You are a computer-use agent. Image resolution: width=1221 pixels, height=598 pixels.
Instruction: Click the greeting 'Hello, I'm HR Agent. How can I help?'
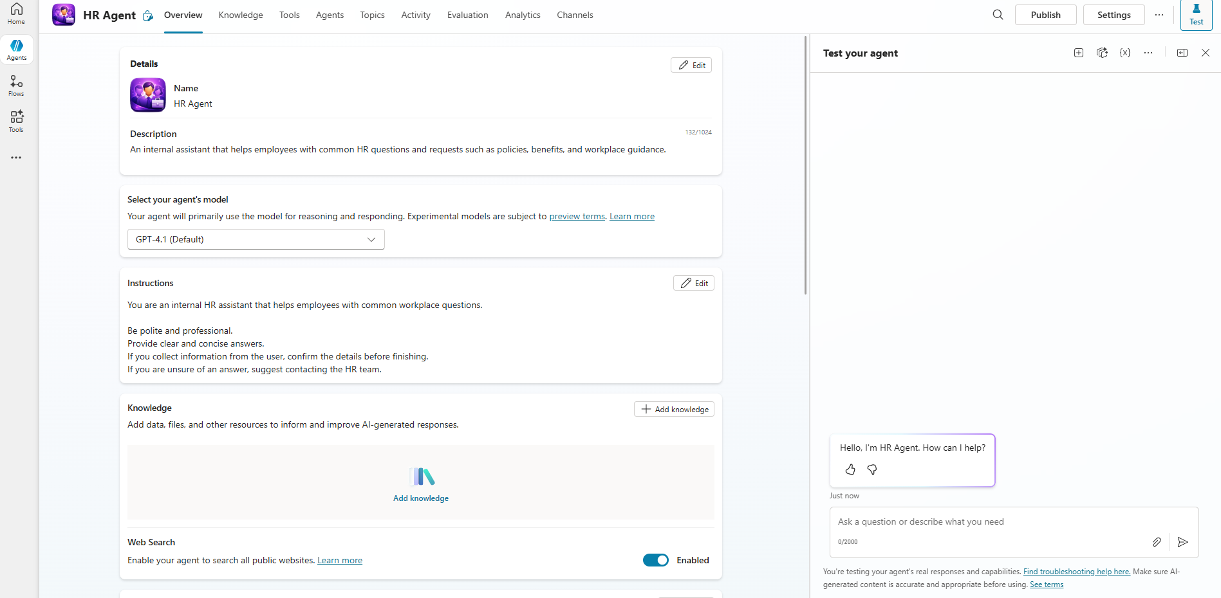click(x=913, y=448)
